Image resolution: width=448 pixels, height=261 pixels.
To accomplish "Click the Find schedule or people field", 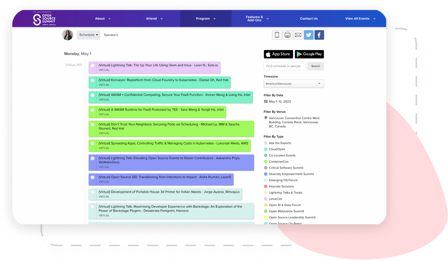I will point(285,66).
